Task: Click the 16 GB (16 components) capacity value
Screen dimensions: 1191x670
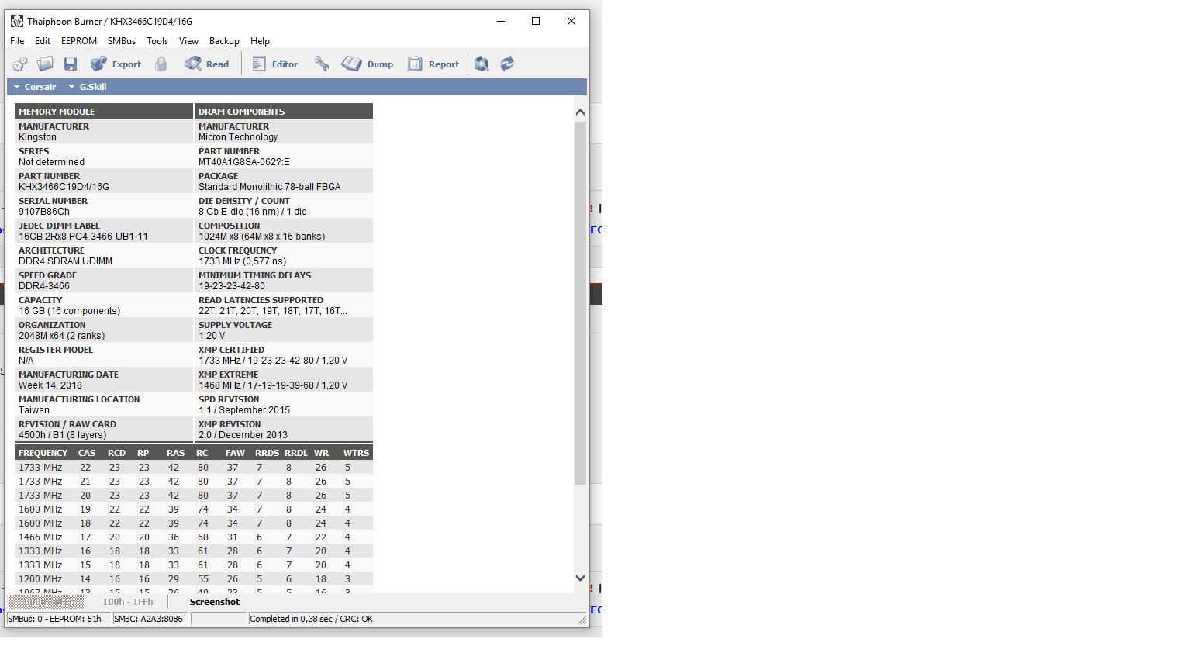Action: click(x=70, y=311)
